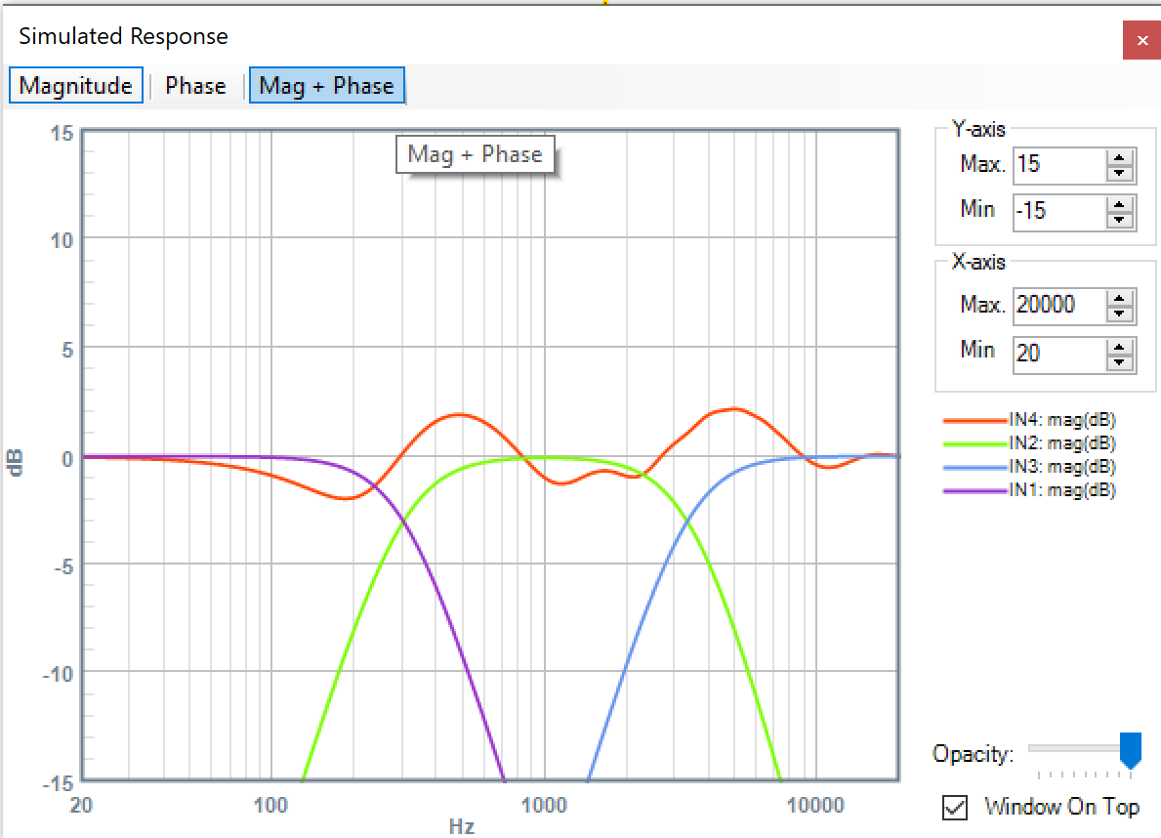Switch to the Phase tab

pyautogui.click(x=195, y=85)
